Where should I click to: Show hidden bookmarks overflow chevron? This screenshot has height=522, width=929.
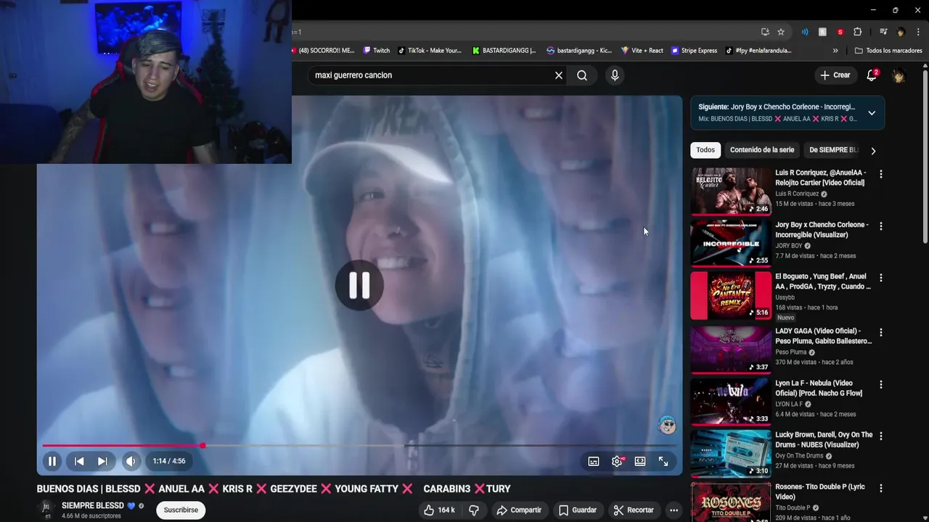click(x=835, y=51)
